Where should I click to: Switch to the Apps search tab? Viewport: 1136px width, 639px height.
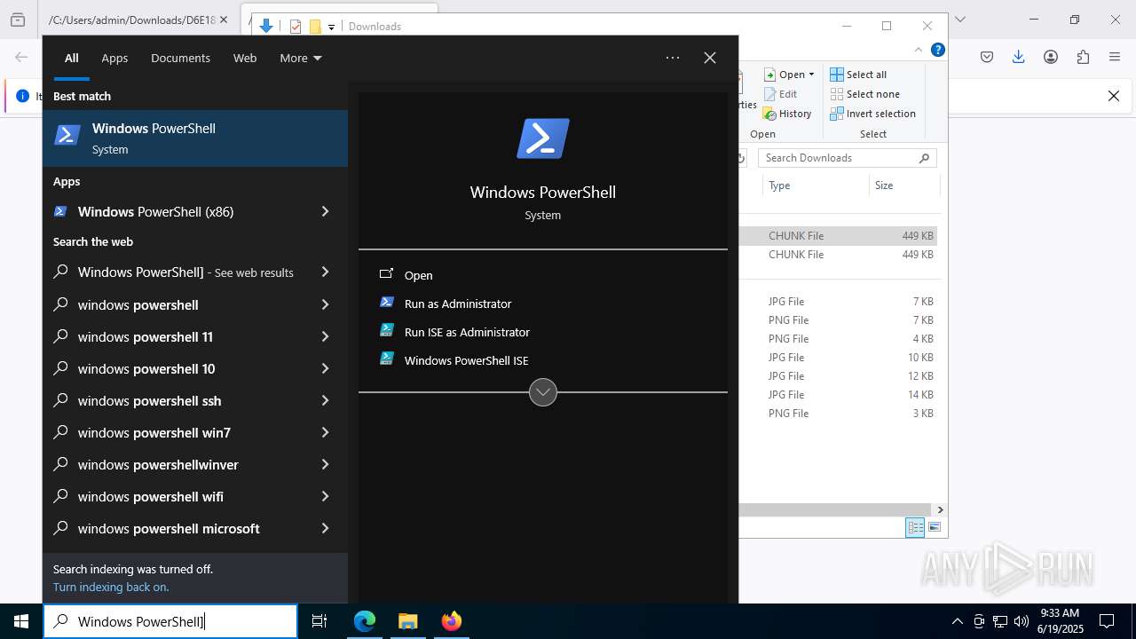(114, 58)
